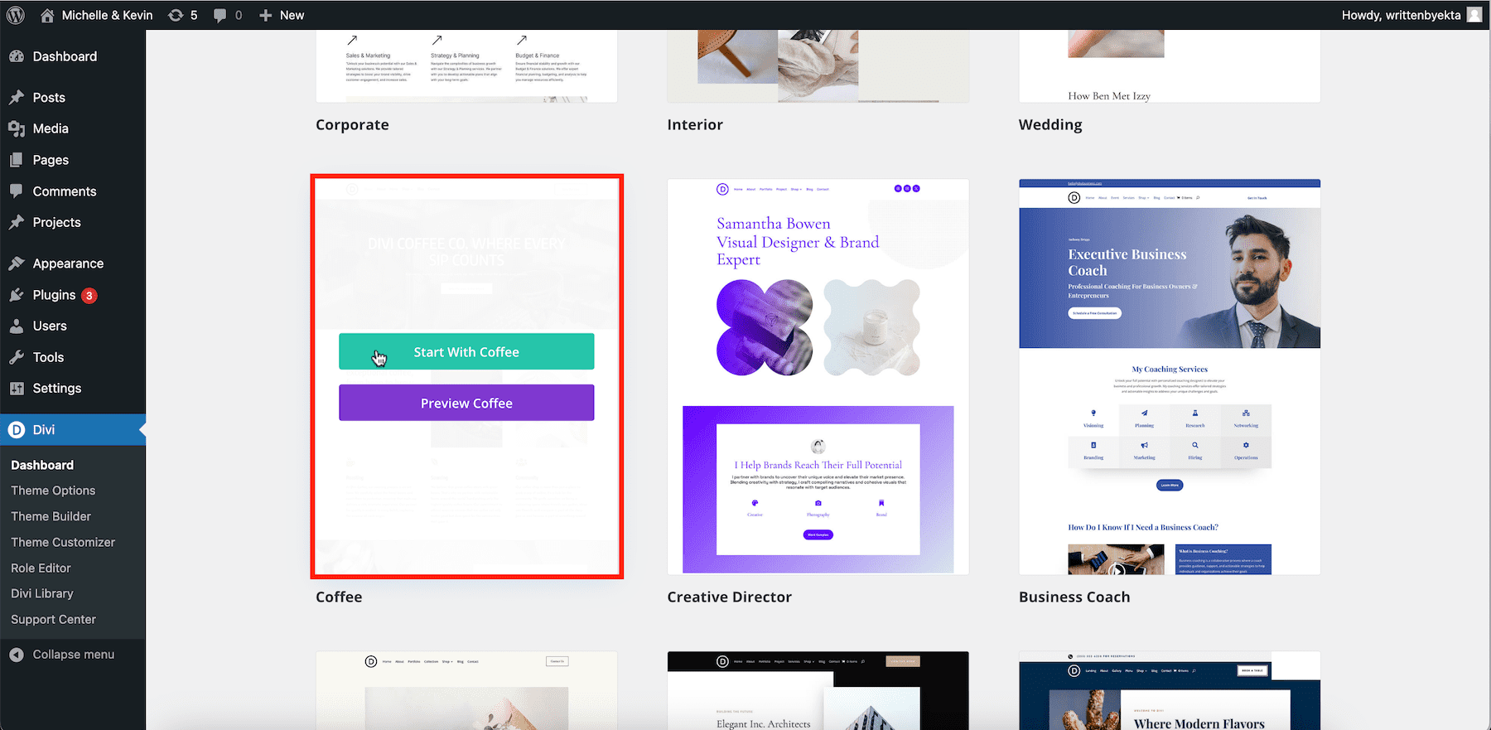Image resolution: width=1491 pixels, height=730 pixels.
Task: Open the user avatar in admin bar
Action: click(x=1474, y=15)
